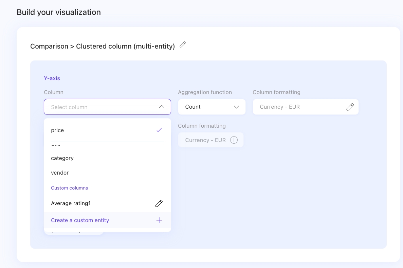
Task: Select the Average rating1 custom column
Action: [71, 203]
